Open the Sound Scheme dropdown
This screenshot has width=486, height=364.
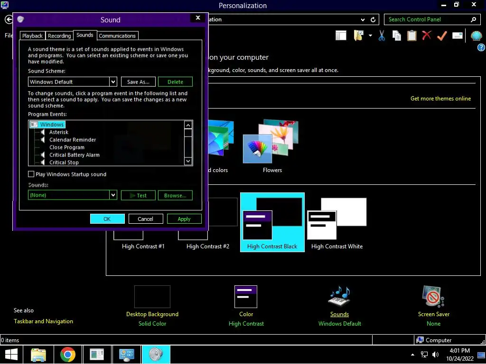(113, 82)
